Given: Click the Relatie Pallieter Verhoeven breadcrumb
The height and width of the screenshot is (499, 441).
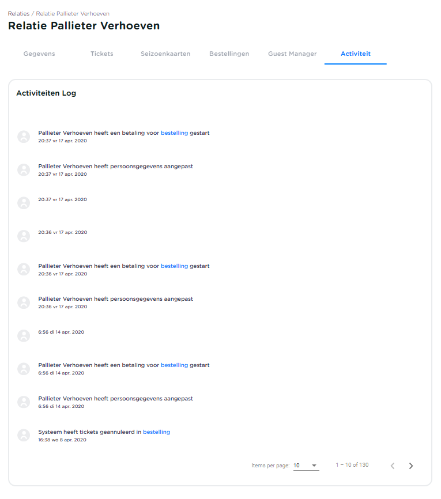Looking at the screenshot, I should [x=73, y=13].
